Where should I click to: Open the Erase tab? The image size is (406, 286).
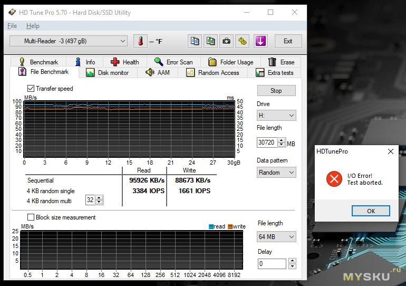(x=281, y=62)
